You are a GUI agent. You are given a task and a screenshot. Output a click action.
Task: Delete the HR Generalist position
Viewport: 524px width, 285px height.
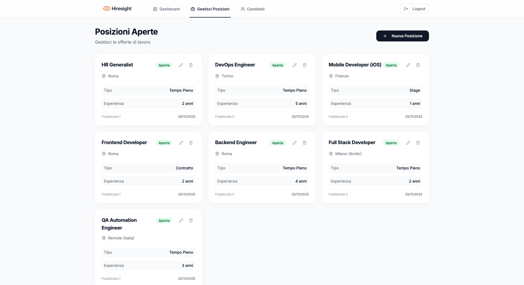point(191,65)
